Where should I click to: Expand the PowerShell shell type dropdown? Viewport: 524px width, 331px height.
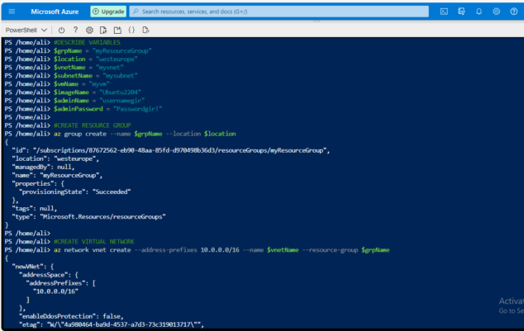click(26, 30)
